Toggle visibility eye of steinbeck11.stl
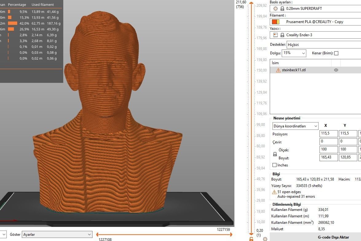Screen dimensions: 361x241 [x=336, y=70]
